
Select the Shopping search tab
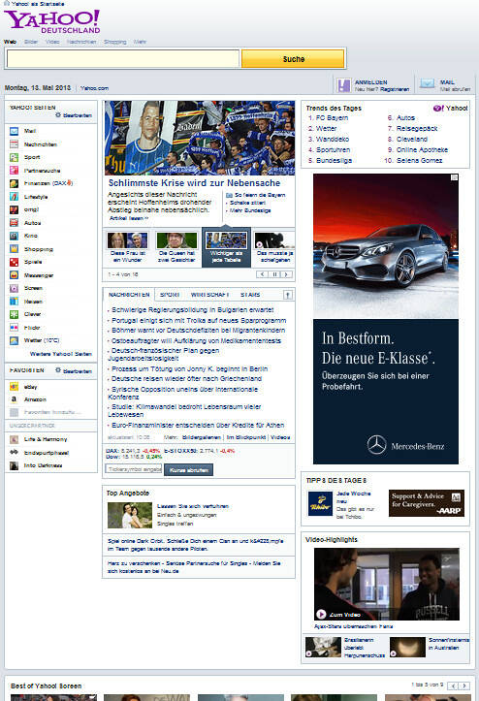115,42
